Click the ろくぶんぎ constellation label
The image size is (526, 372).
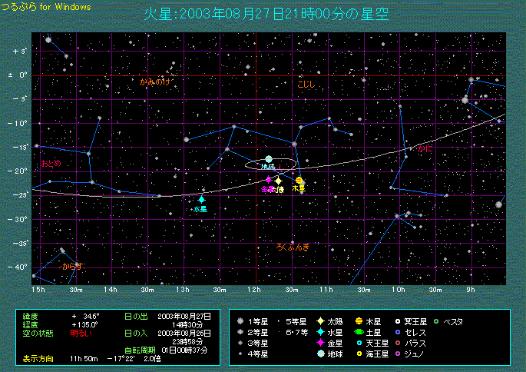click(293, 247)
